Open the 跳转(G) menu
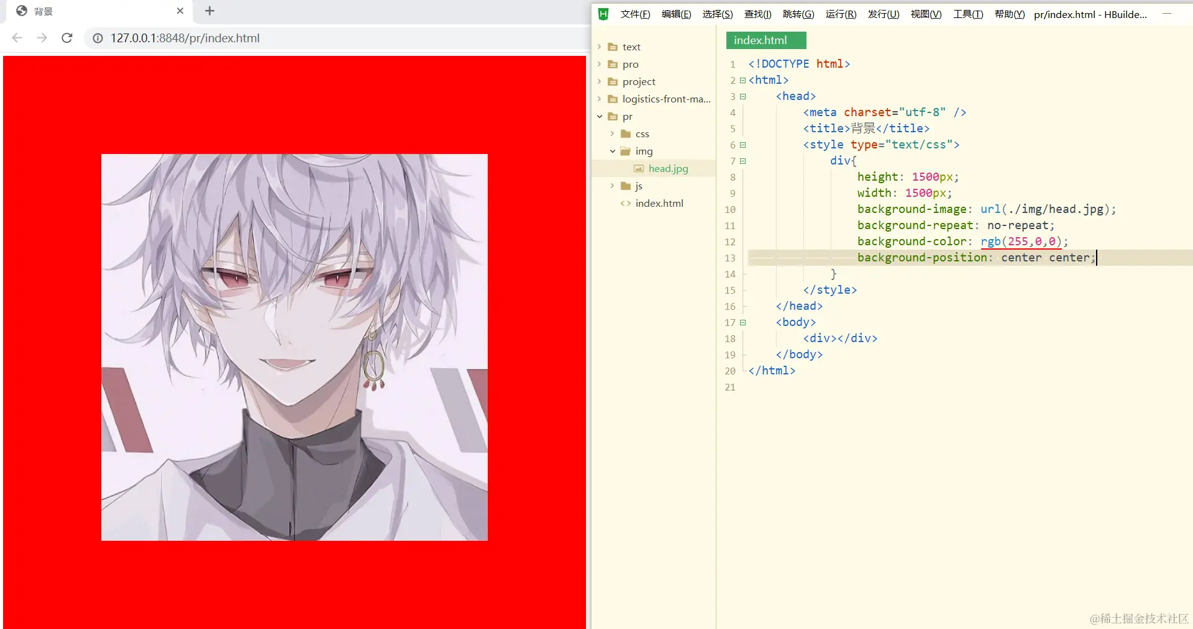1193x629 pixels. click(798, 14)
